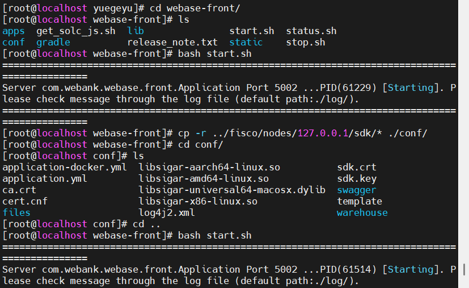This screenshot has height=288, width=469.
Task: Click 'lib' directory in listing
Action: [x=136, y=31]
